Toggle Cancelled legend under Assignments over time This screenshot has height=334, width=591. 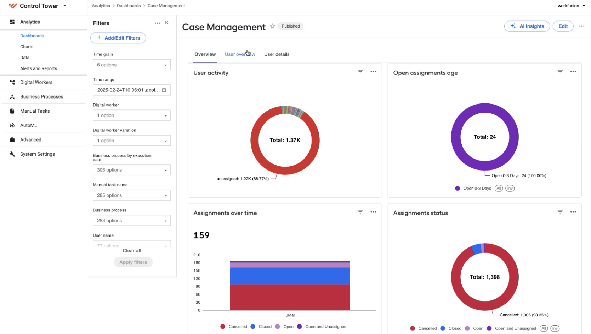point(233,327)
